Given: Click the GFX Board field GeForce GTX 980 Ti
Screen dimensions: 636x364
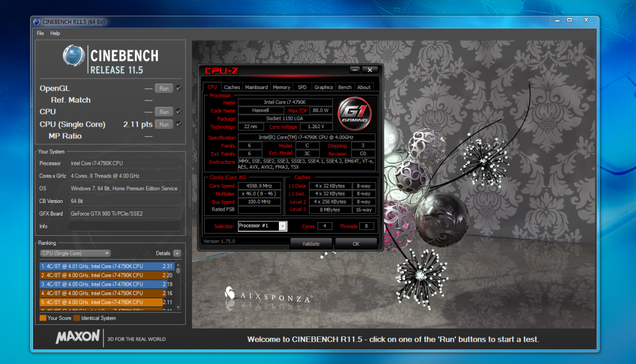Looking at the screenshot, I should tap(125, 214).
